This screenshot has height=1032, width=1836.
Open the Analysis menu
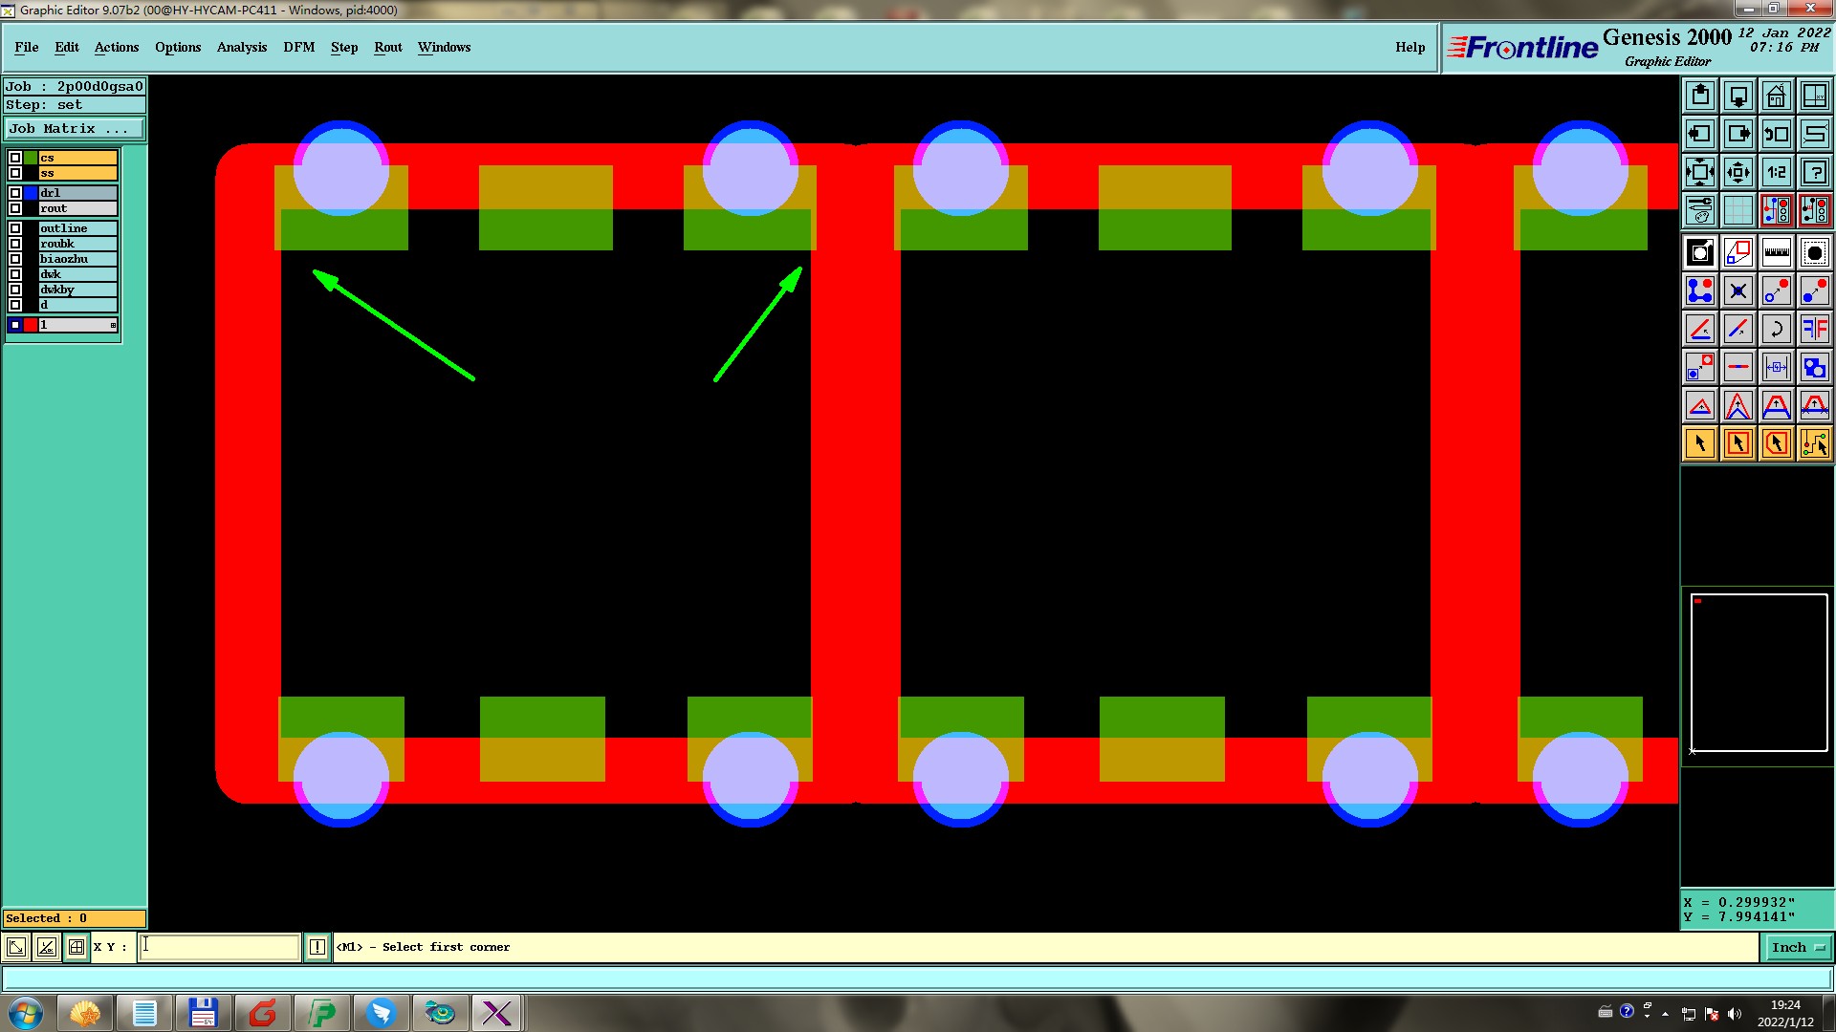[x=241, y=47]
